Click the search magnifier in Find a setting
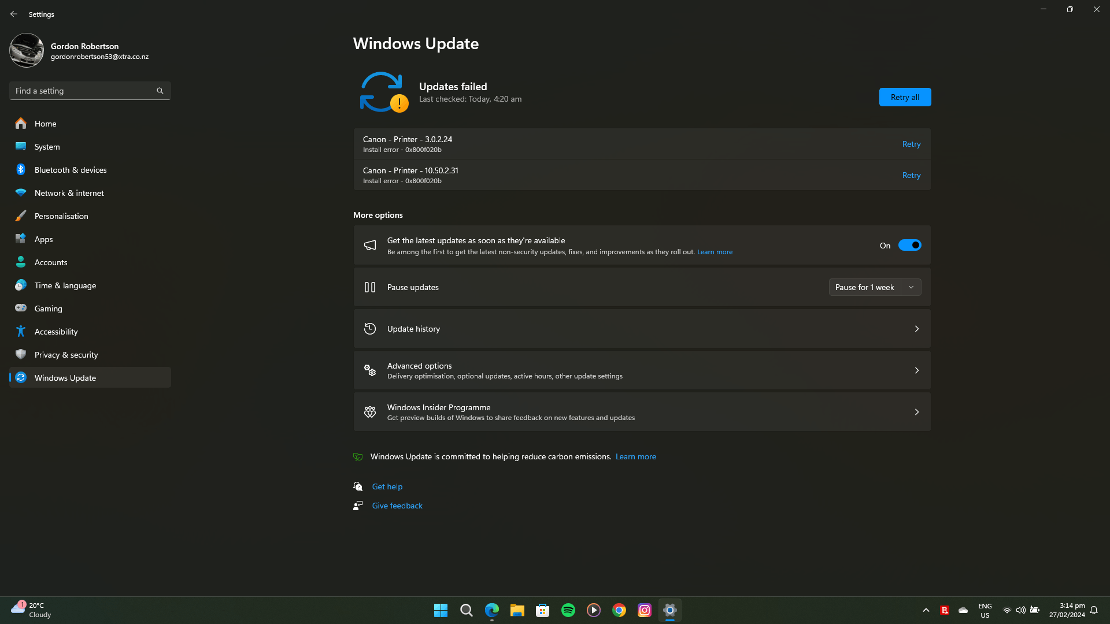The width and height of the screenshot is (1110, 624). [160, 91]
